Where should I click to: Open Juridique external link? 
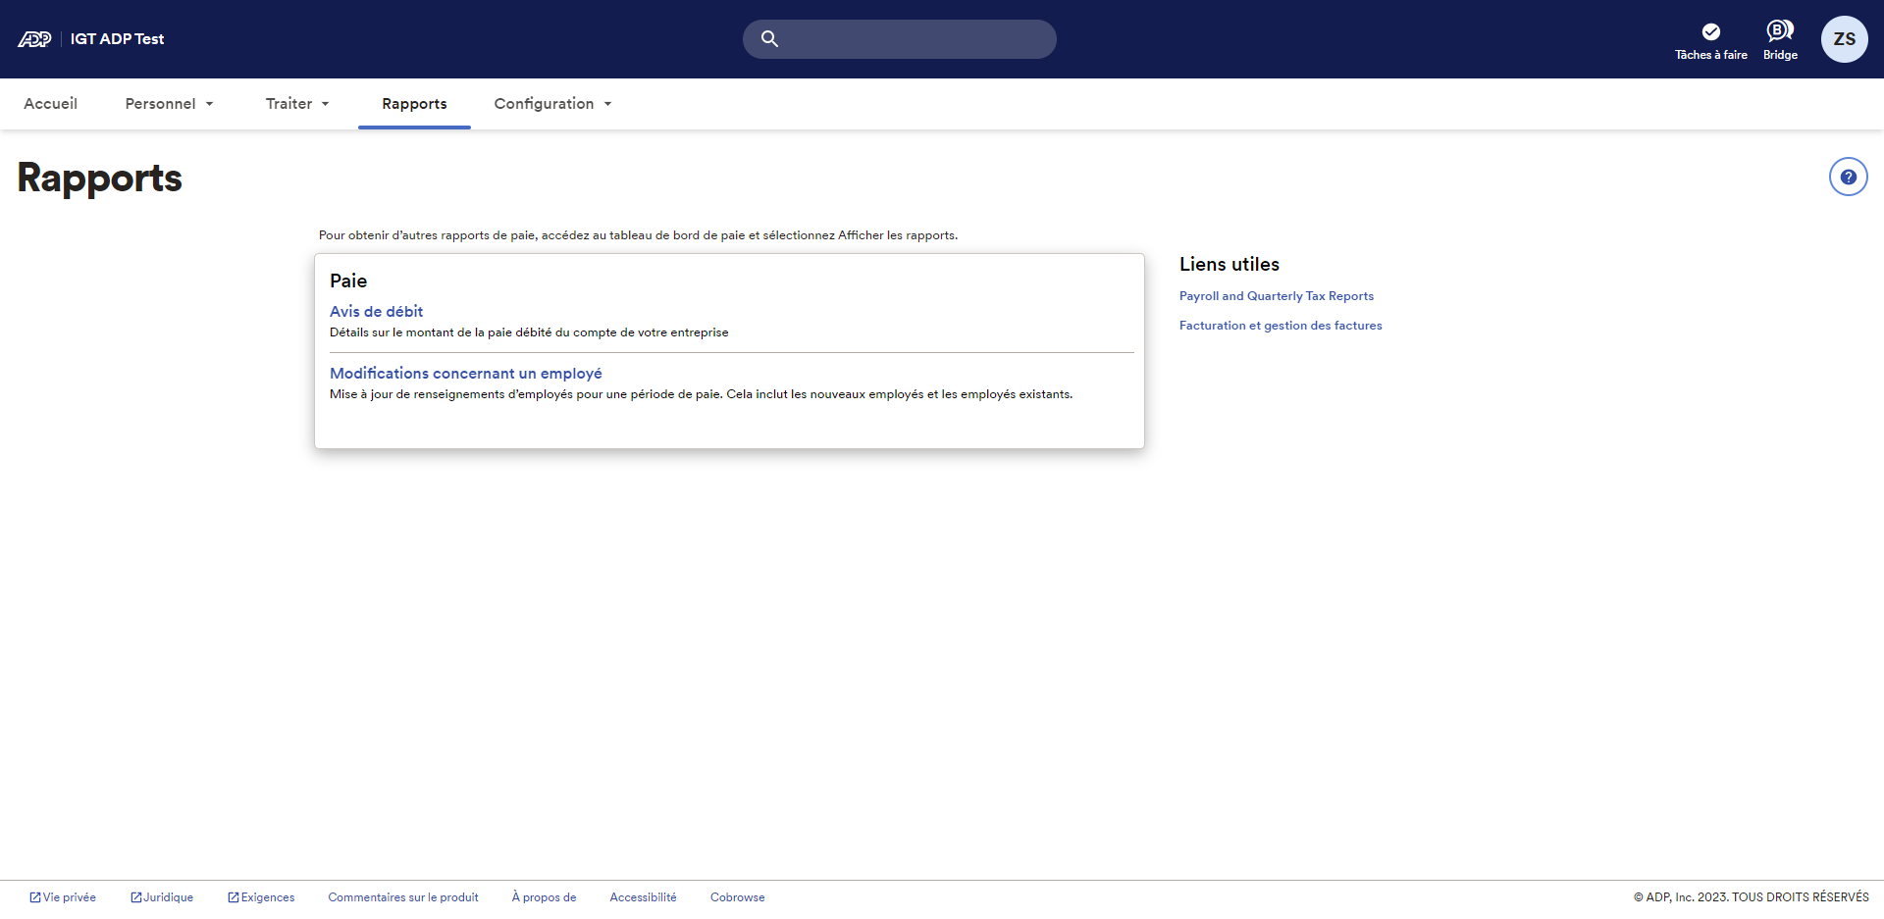162,897
